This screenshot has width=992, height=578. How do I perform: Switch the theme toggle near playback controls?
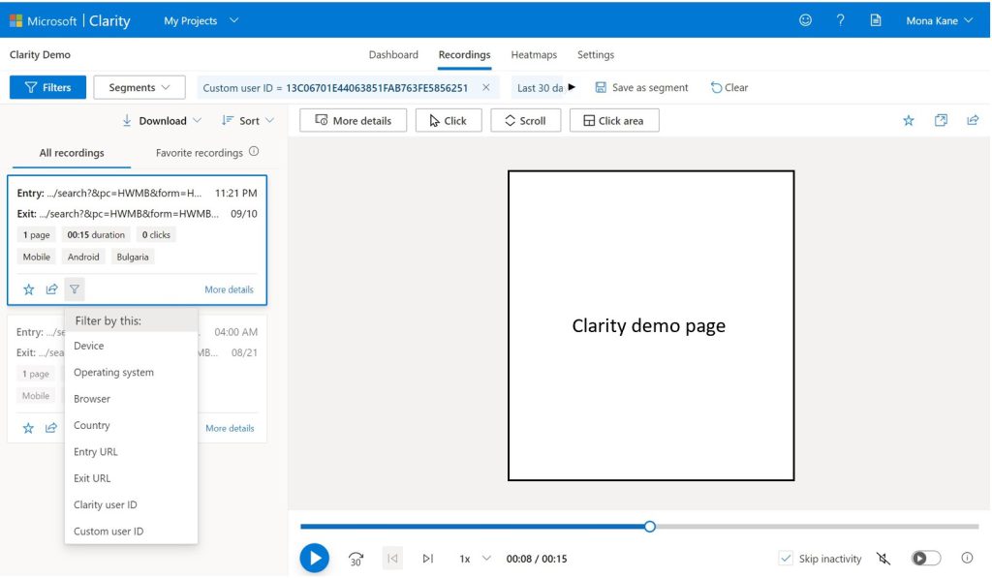pyautogui.click(x=925, y=558)
